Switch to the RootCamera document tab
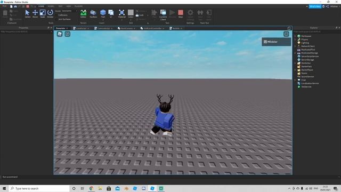341x192 pixels. (x=126, y=28)
